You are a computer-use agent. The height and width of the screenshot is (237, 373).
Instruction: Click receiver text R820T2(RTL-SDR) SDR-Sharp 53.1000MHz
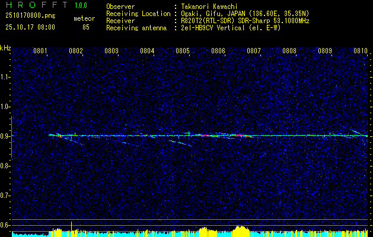[245, 21]
